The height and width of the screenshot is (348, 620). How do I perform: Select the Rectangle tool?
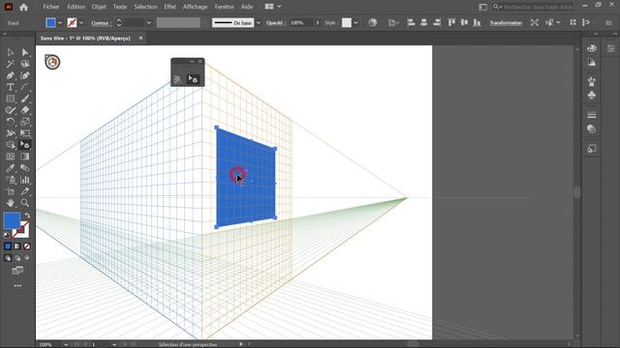11,99
